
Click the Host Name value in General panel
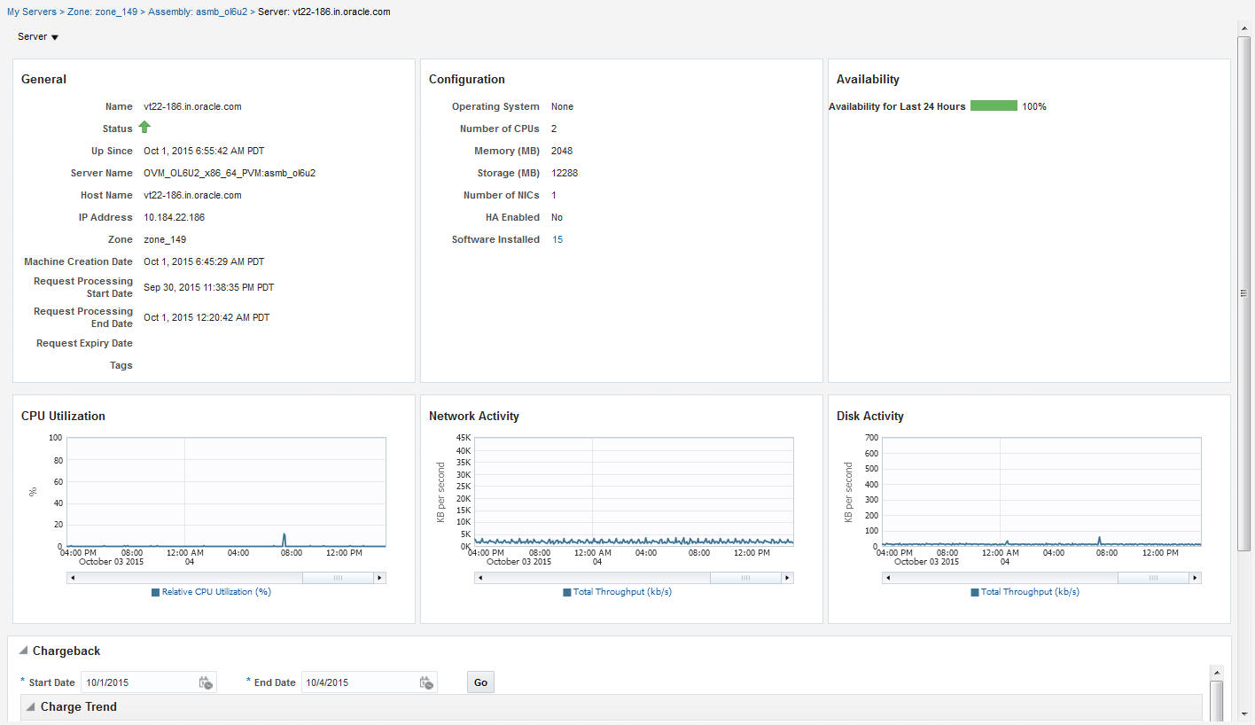click(192, 195)
